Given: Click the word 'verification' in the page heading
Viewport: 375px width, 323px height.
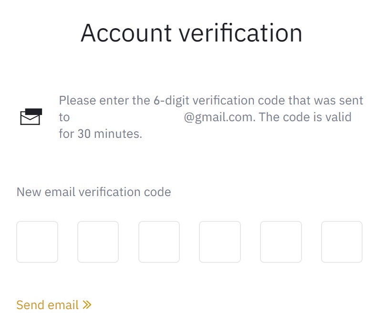Looking at the screenshot, I should [240, 33].
